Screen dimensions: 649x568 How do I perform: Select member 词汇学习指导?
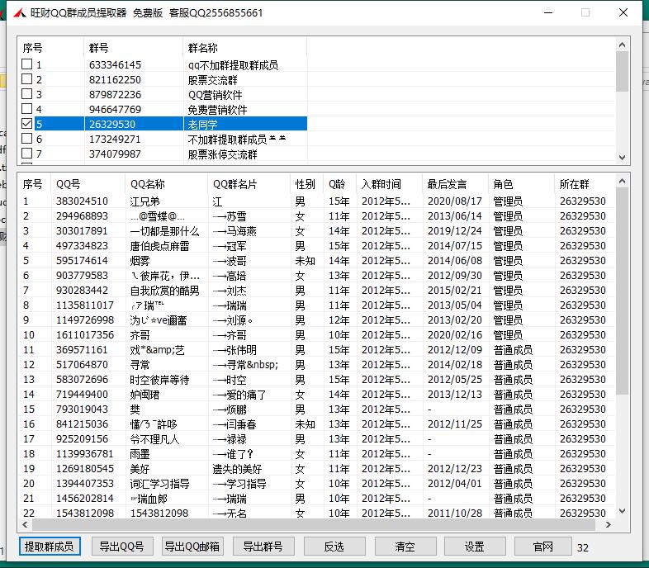[159, 484]
